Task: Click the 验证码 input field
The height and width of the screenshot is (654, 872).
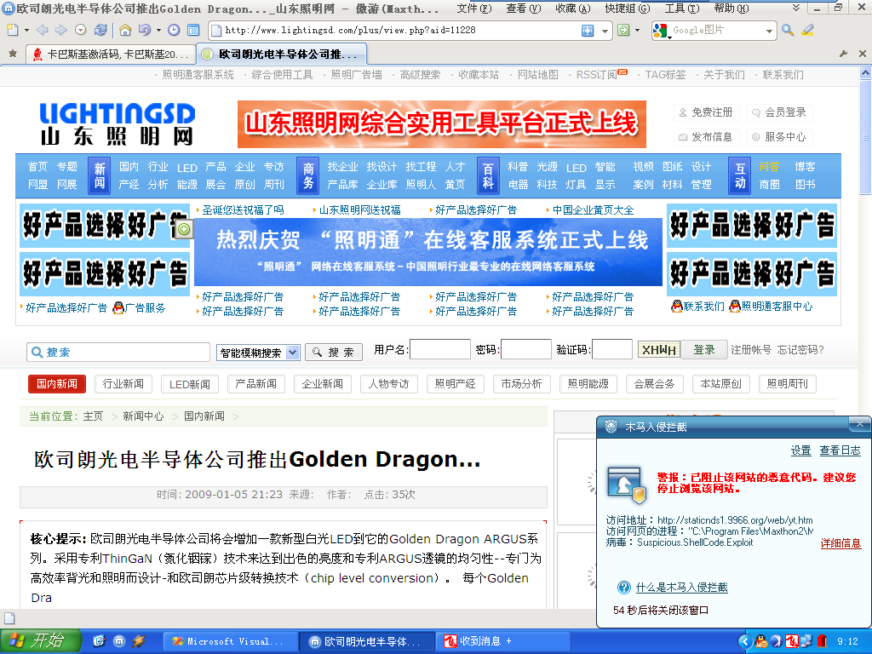Action: pos(612,349)
